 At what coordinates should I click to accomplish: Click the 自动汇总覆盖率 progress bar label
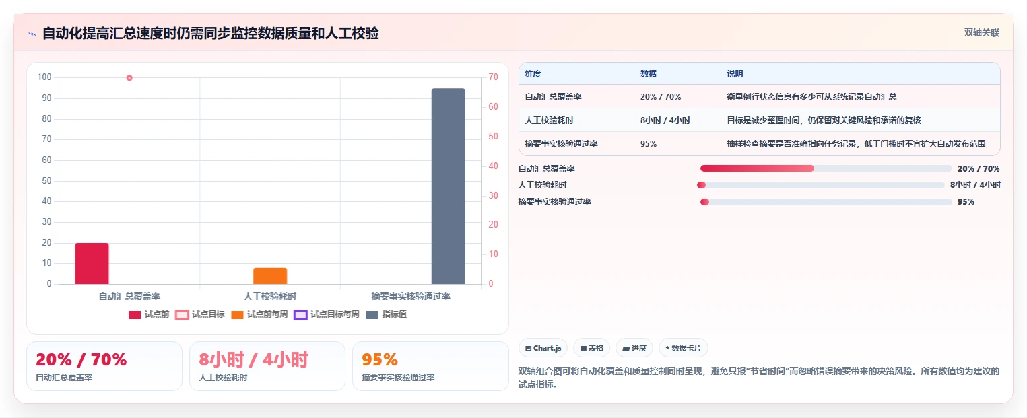click(x=546, y=169)
